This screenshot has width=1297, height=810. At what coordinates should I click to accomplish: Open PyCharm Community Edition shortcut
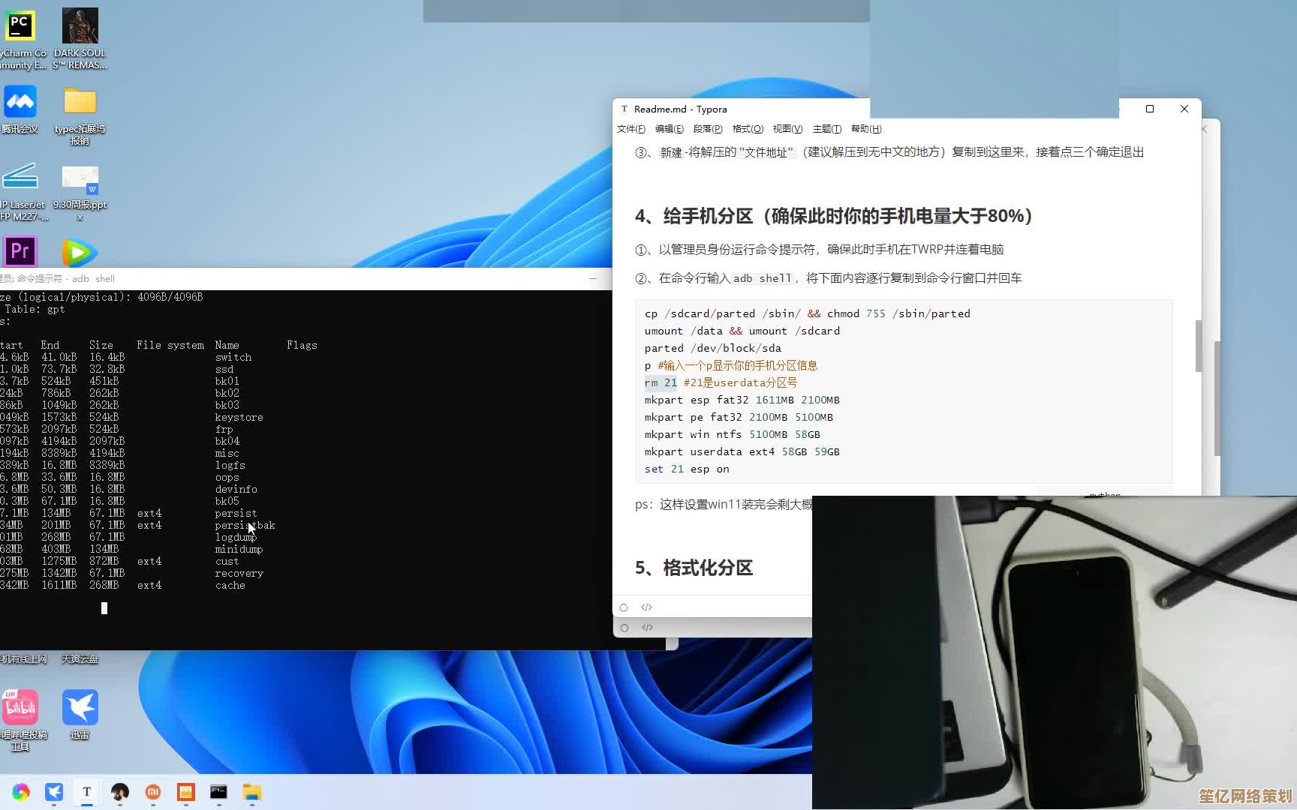(20, 25)
